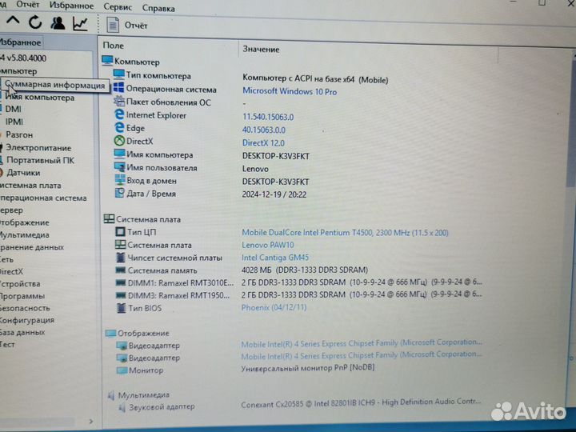Click the Internet Explorer row icon
Image resolution: width=576 pixels, height=432 pixels.
tap(119, 114)
